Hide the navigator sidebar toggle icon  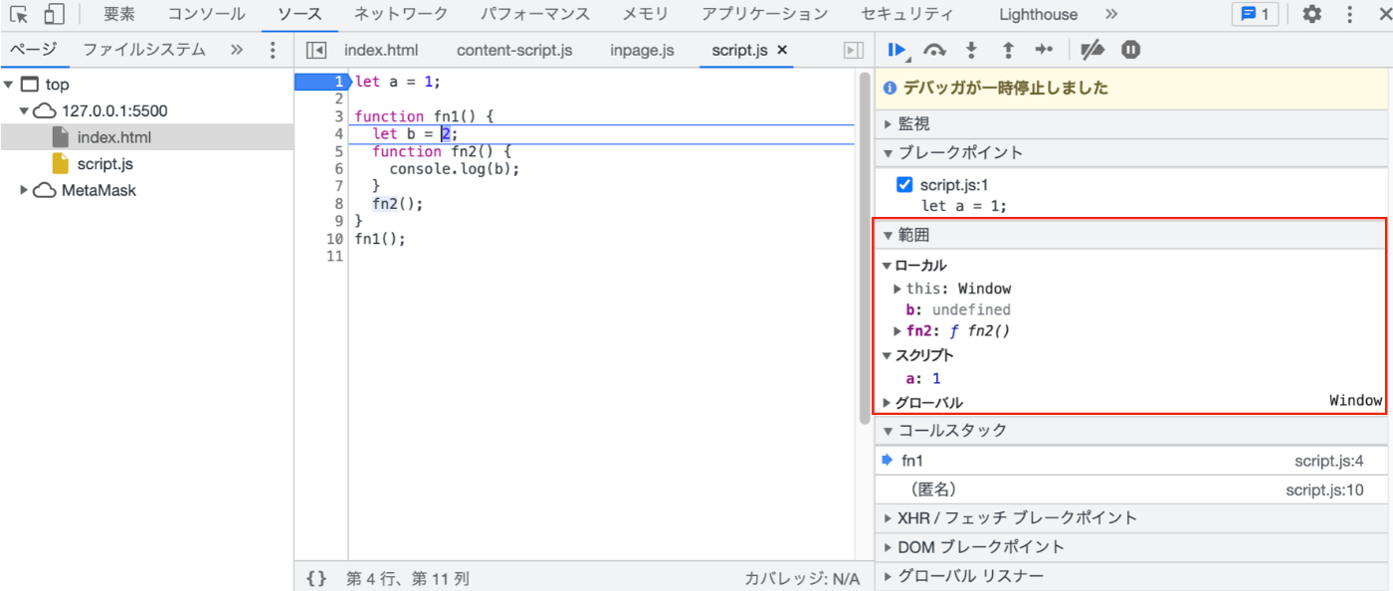(x=316, y=50)
